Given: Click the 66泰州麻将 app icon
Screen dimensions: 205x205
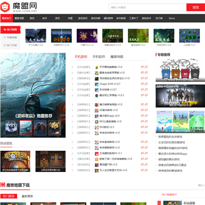Looking at the screenshot, I should click(97, 110).
